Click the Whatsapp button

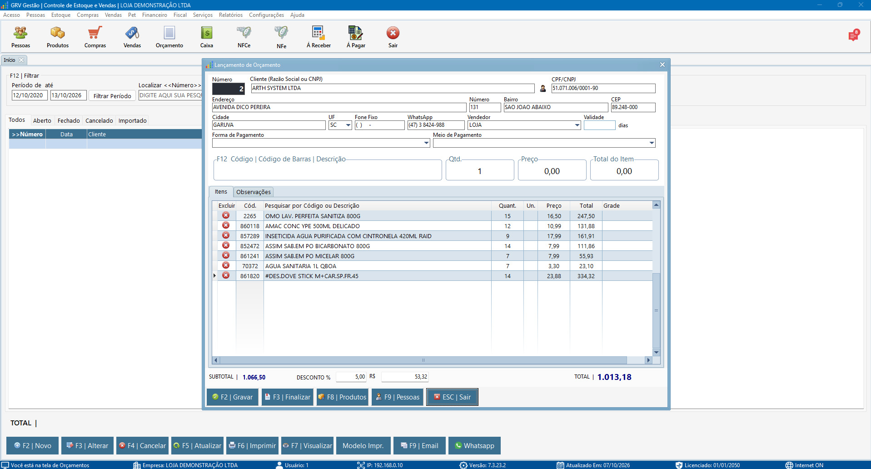[474, 445]
